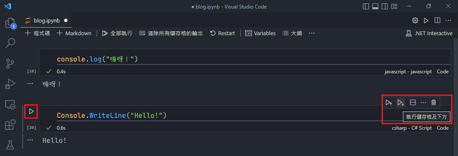Open the Explorer view in activity bar

tap(10, 23)
